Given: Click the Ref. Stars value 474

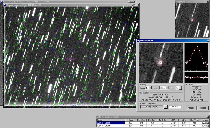Looking at the screenshot, I should coord(141,123).
